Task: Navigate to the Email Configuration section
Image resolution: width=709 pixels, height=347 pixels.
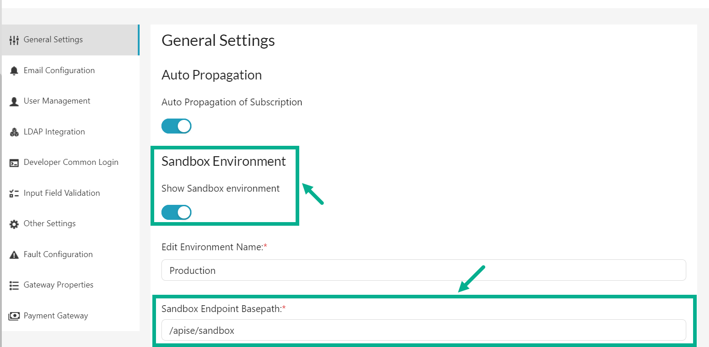Action: (59, 70)
